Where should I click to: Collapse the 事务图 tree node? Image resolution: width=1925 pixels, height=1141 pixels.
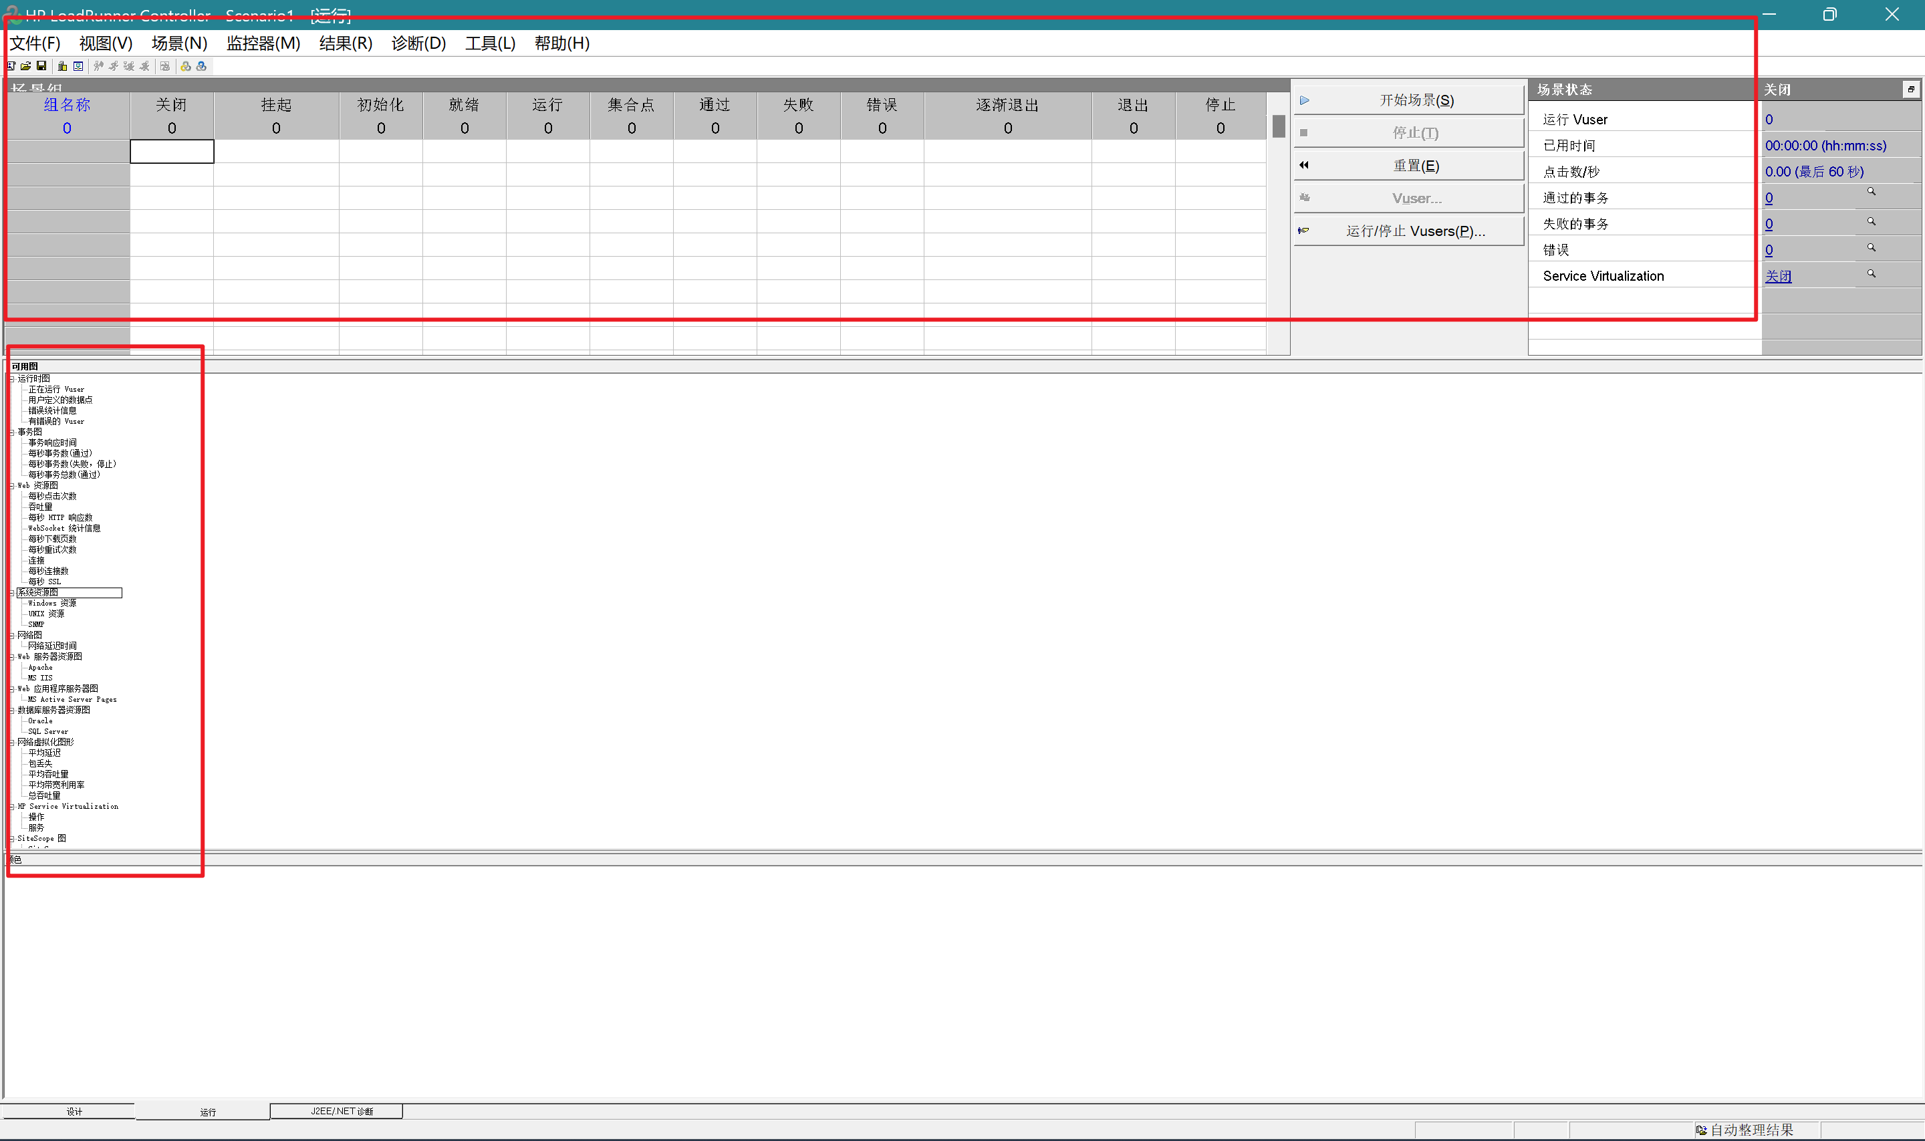coord(11,433)
